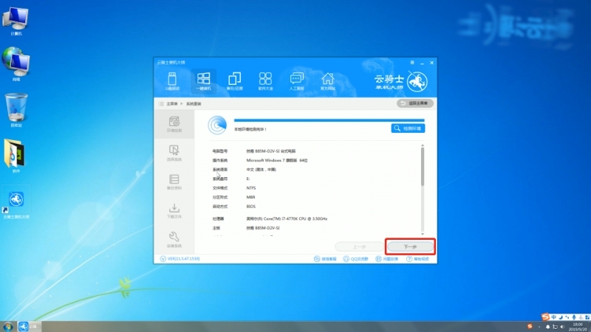Open the 网络 desktop icon
Screen dimensions: 591x332
[16, 64]
